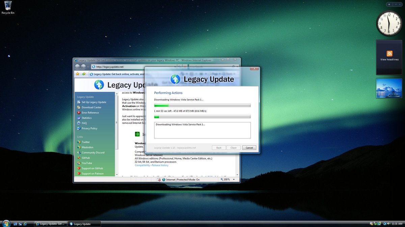The height and width of the screenshot is (227, 405).
Task: Click the download log text box
Action: point(202,130)
